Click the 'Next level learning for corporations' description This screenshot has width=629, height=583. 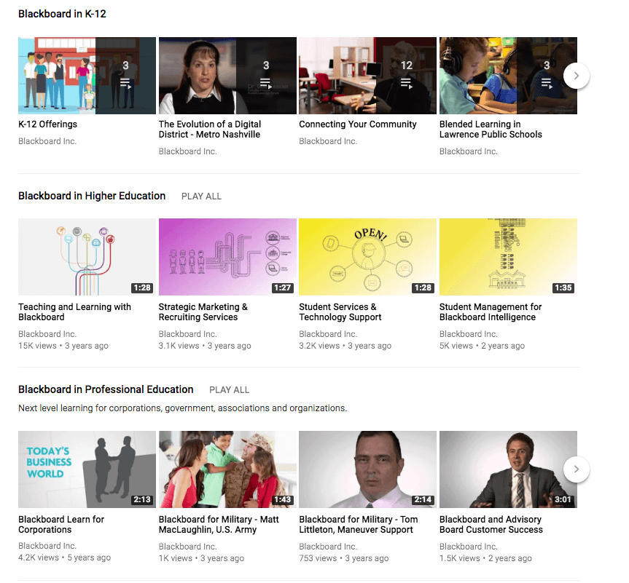(x=182, y=408)
